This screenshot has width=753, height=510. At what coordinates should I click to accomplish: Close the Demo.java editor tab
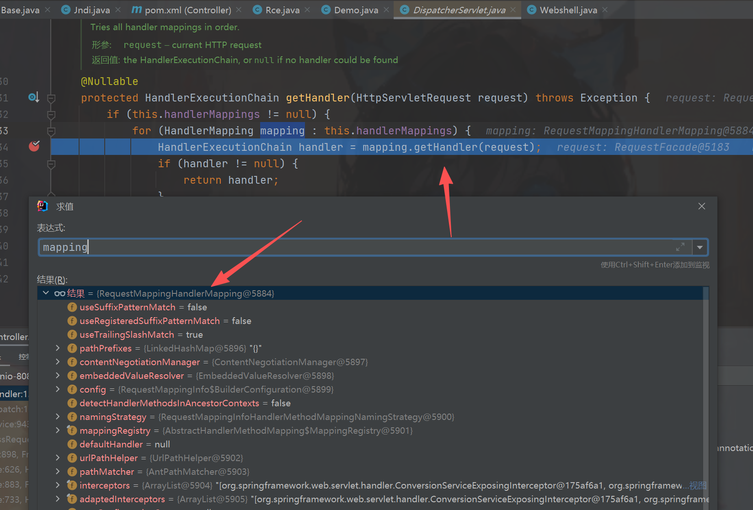coord(386,10)
